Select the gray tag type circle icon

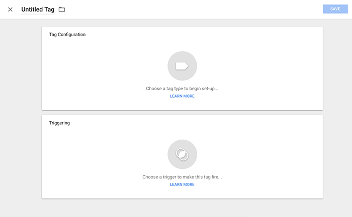182,66
